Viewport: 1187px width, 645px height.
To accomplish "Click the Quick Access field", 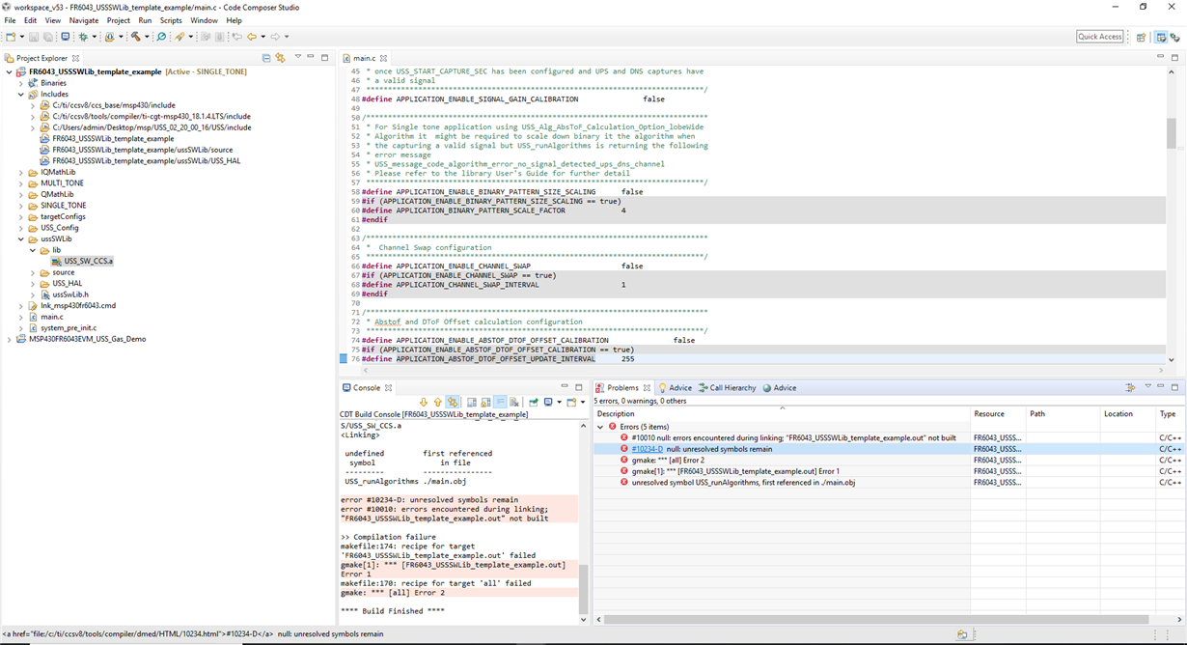I will pos(1100,37).
